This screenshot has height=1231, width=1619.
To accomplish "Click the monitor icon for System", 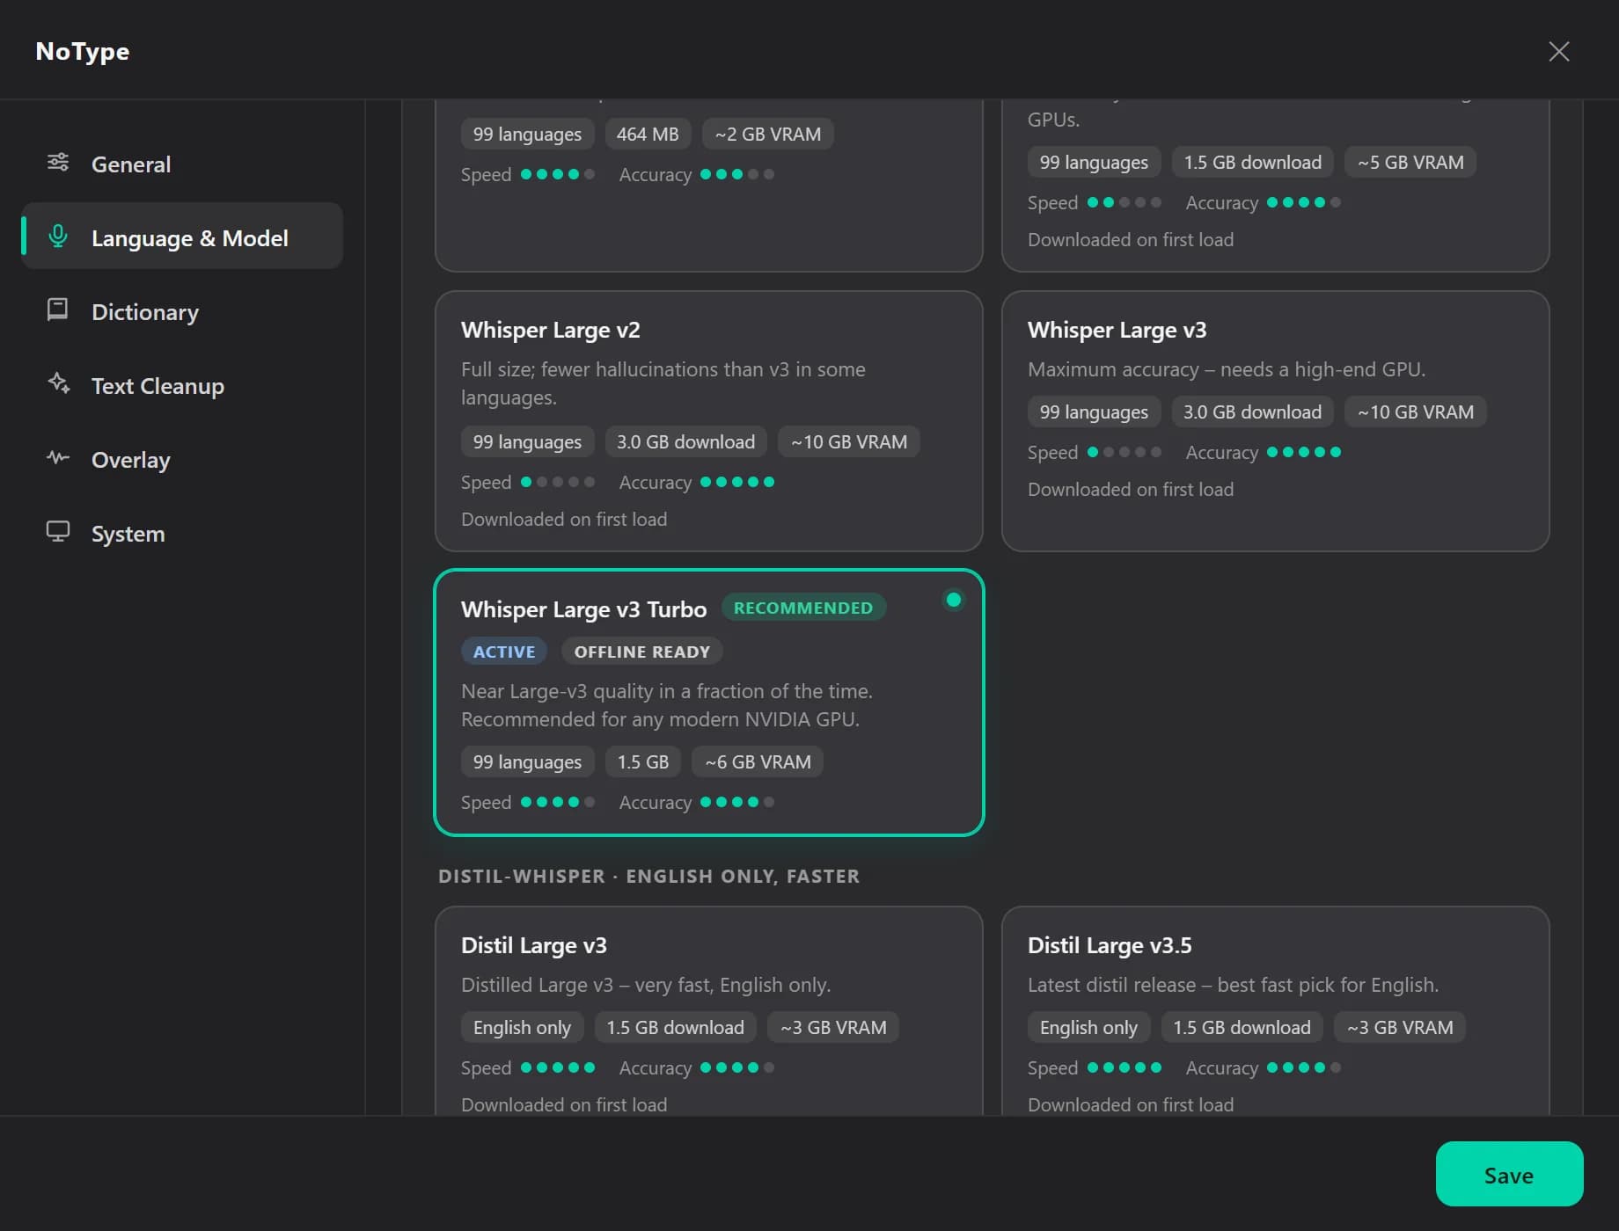I will click(58, 532).
